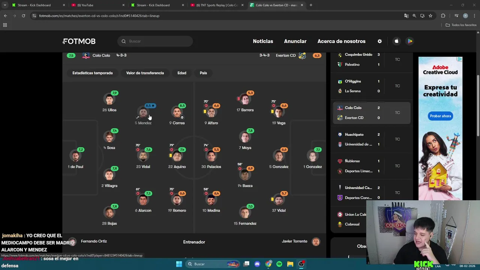Viewport: 480px width, 270px height.
Task: Click the FotMob logo
Action: (79, 41)
